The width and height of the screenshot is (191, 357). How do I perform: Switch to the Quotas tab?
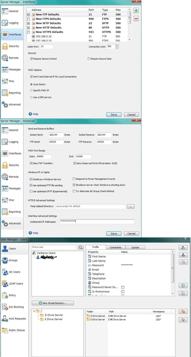pos(135,247)
